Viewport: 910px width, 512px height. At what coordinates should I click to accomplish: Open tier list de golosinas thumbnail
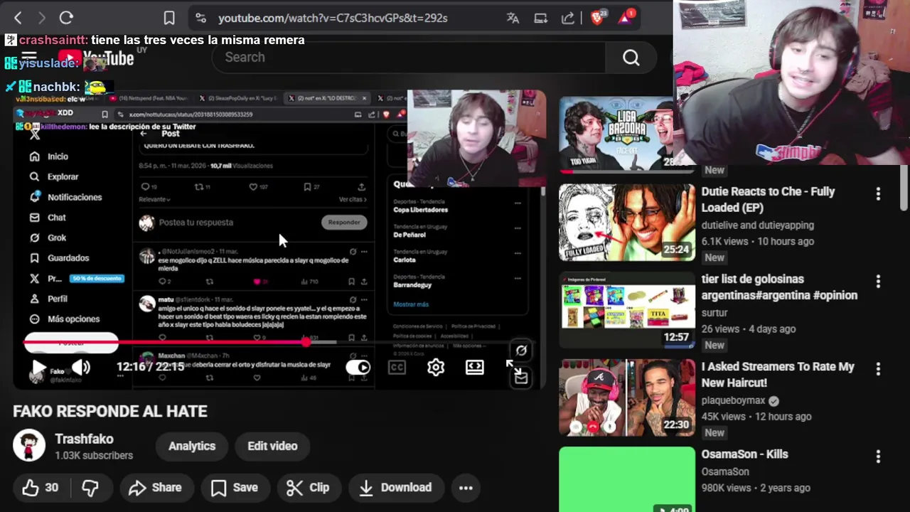coord(627,310)
